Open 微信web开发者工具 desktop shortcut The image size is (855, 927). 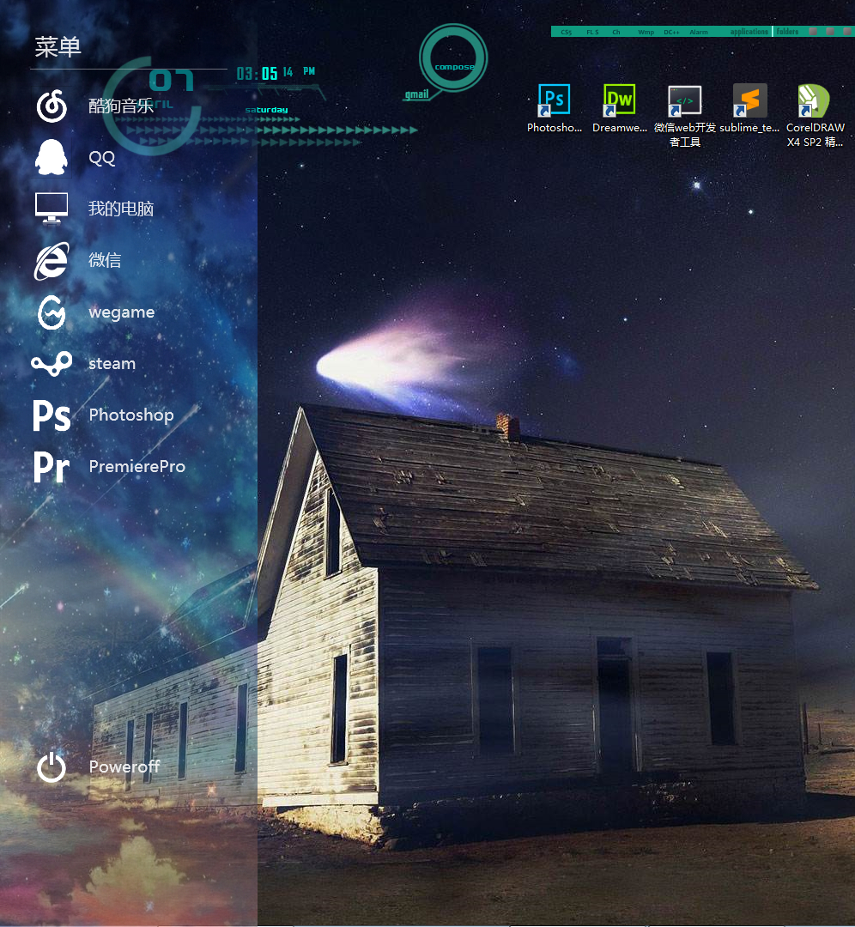point(685,100)
